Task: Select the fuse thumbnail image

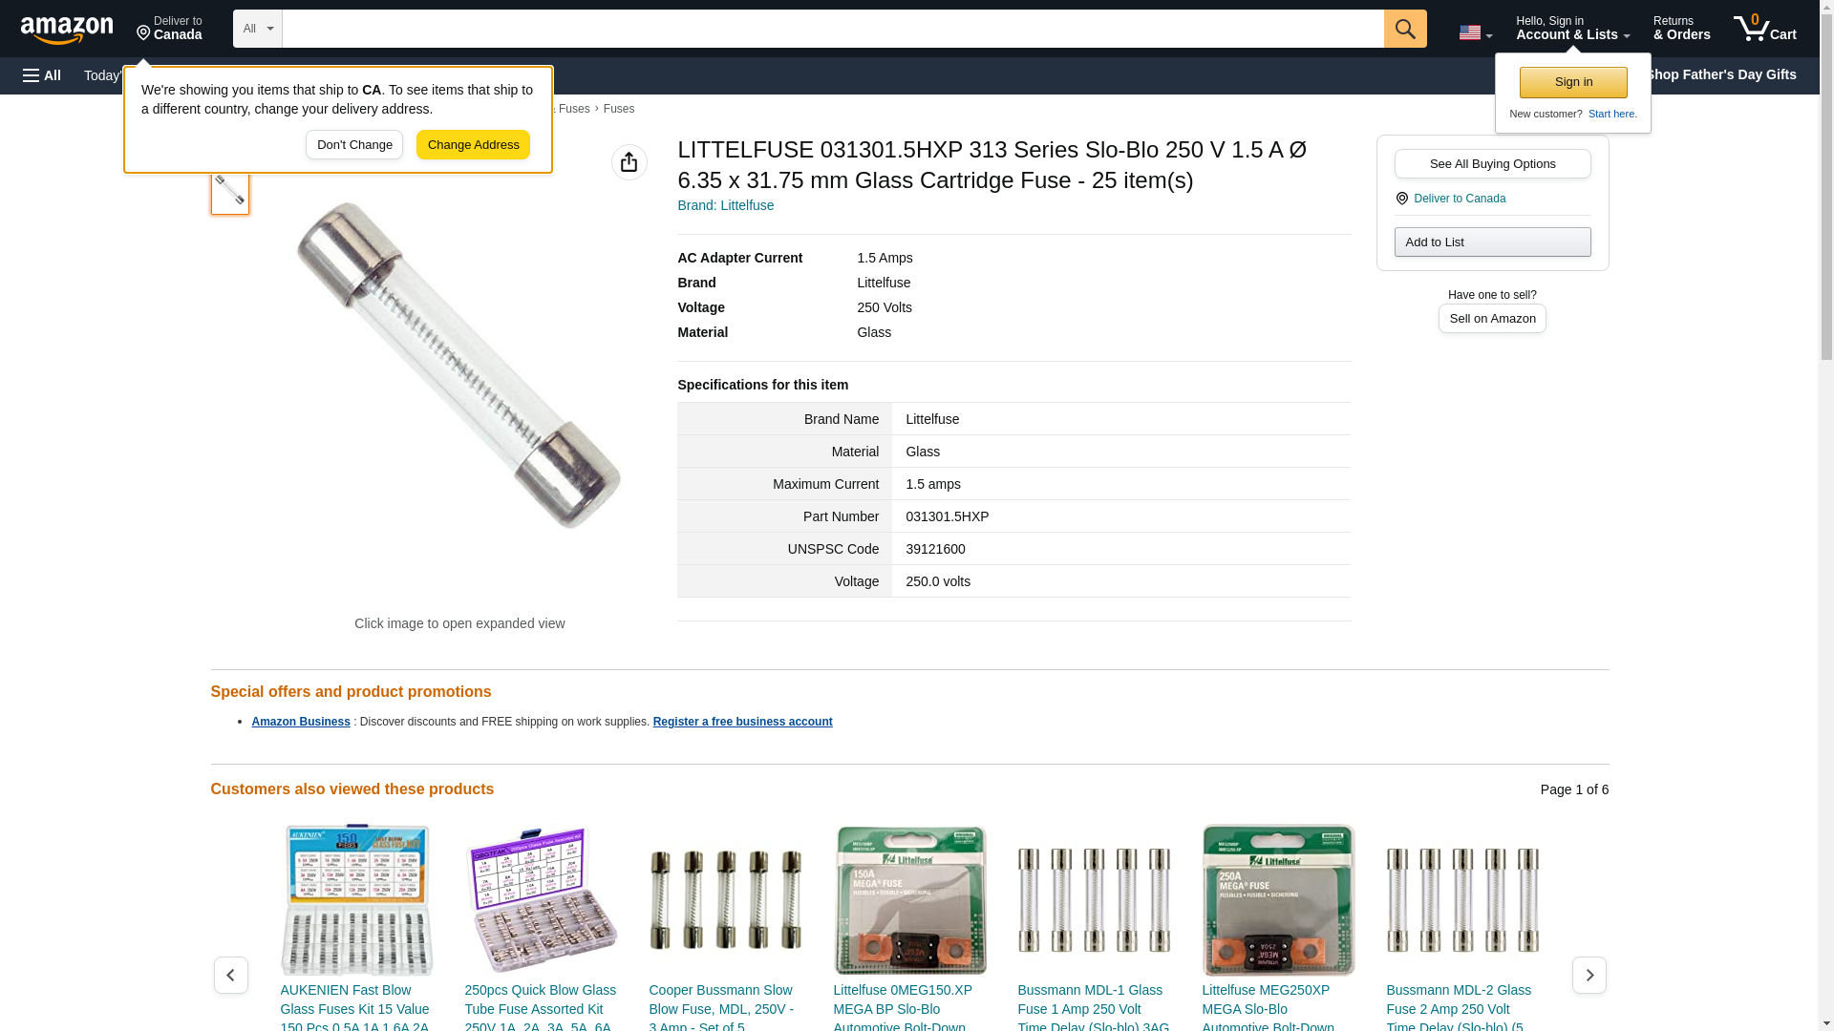Action: (230, 191)
